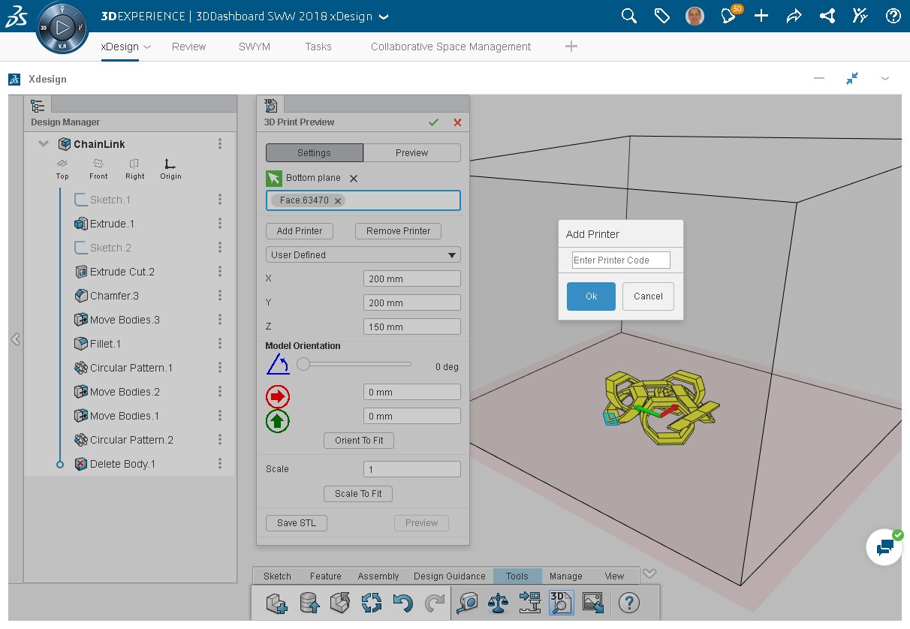Open the Tasks tab
Screen dimensions: 910x629
point(318,47)
